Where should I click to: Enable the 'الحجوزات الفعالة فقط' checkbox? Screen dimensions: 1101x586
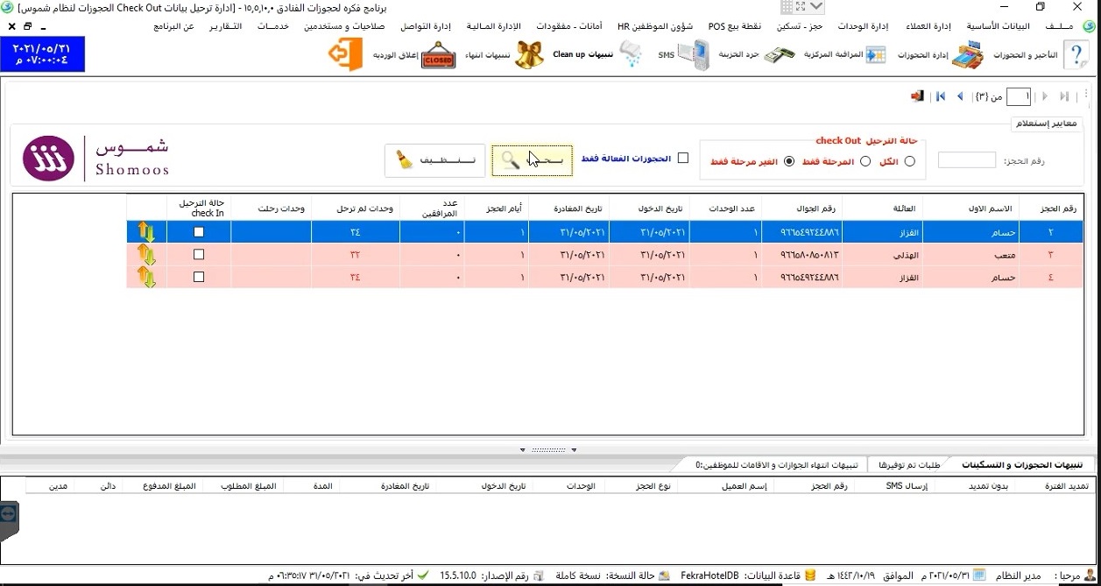pos(683,159)
